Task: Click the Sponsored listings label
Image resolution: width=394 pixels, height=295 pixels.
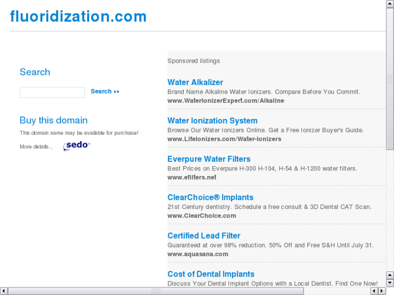Action: [193, 61]
